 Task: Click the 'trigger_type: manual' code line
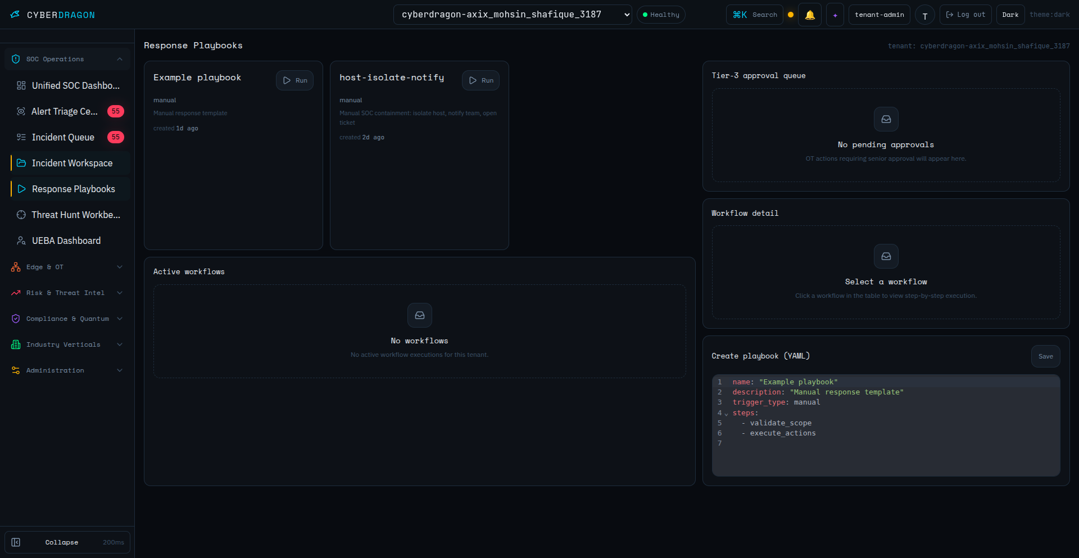click(x=777, y=402)
